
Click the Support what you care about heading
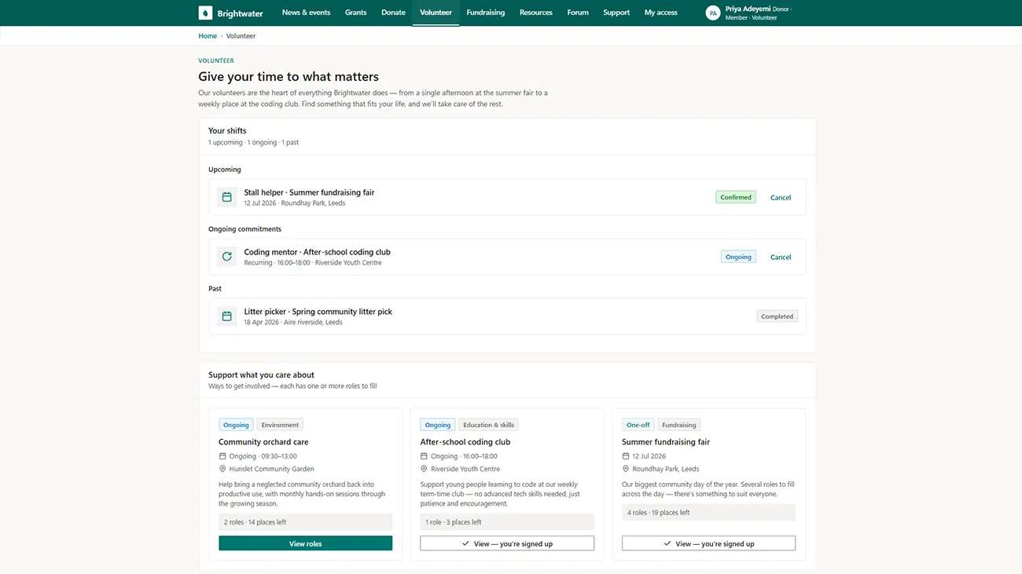point(261,375)
